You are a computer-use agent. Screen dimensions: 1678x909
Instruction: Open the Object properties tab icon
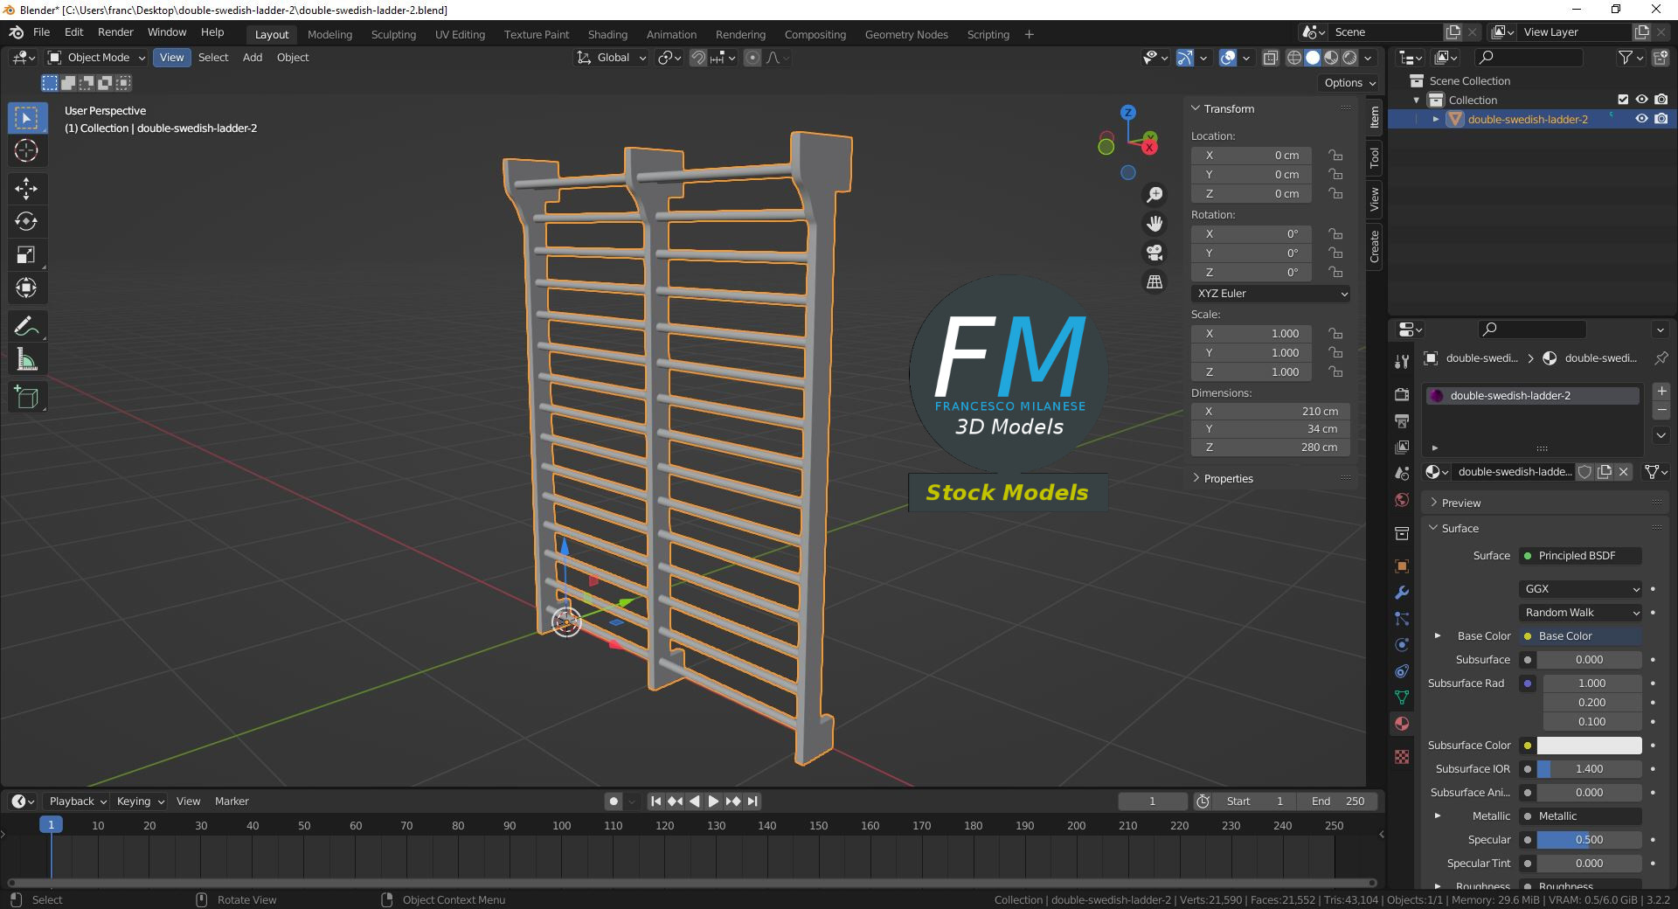click(x=1402, y=566)
